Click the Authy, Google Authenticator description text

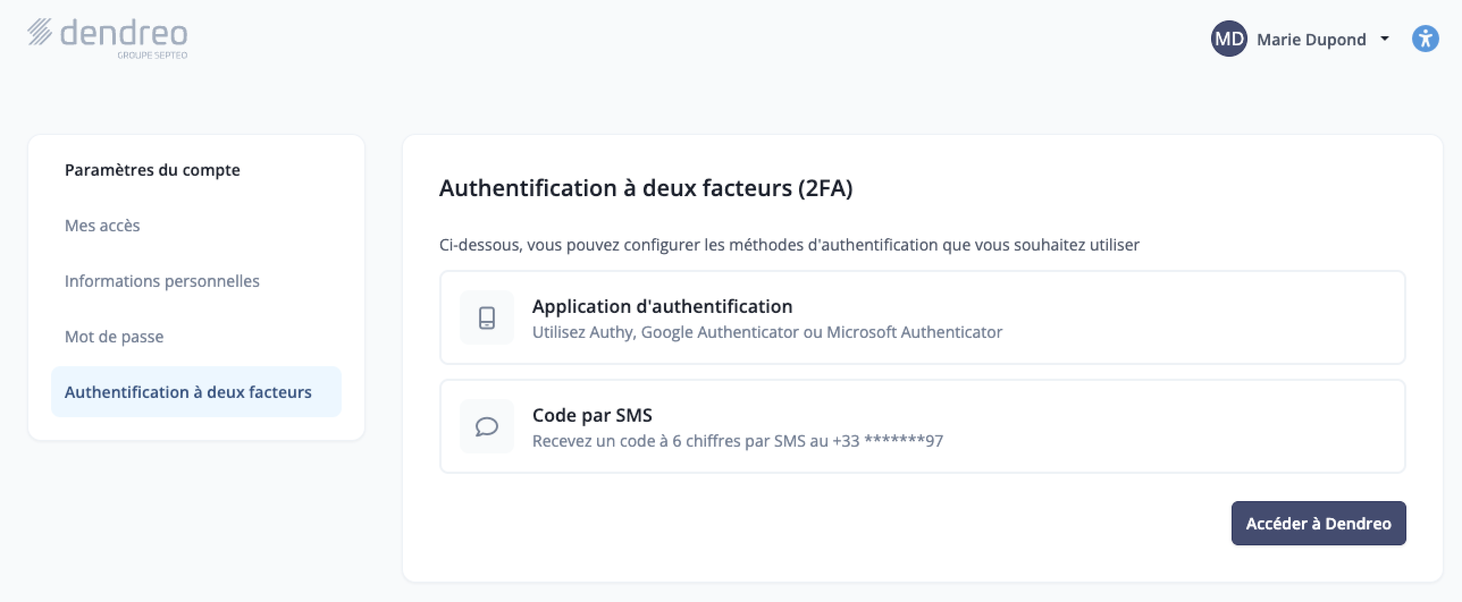coord(767,332)
